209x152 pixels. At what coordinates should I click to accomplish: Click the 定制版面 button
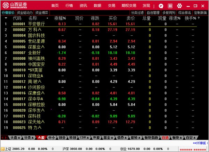click(x=200, y=12)
